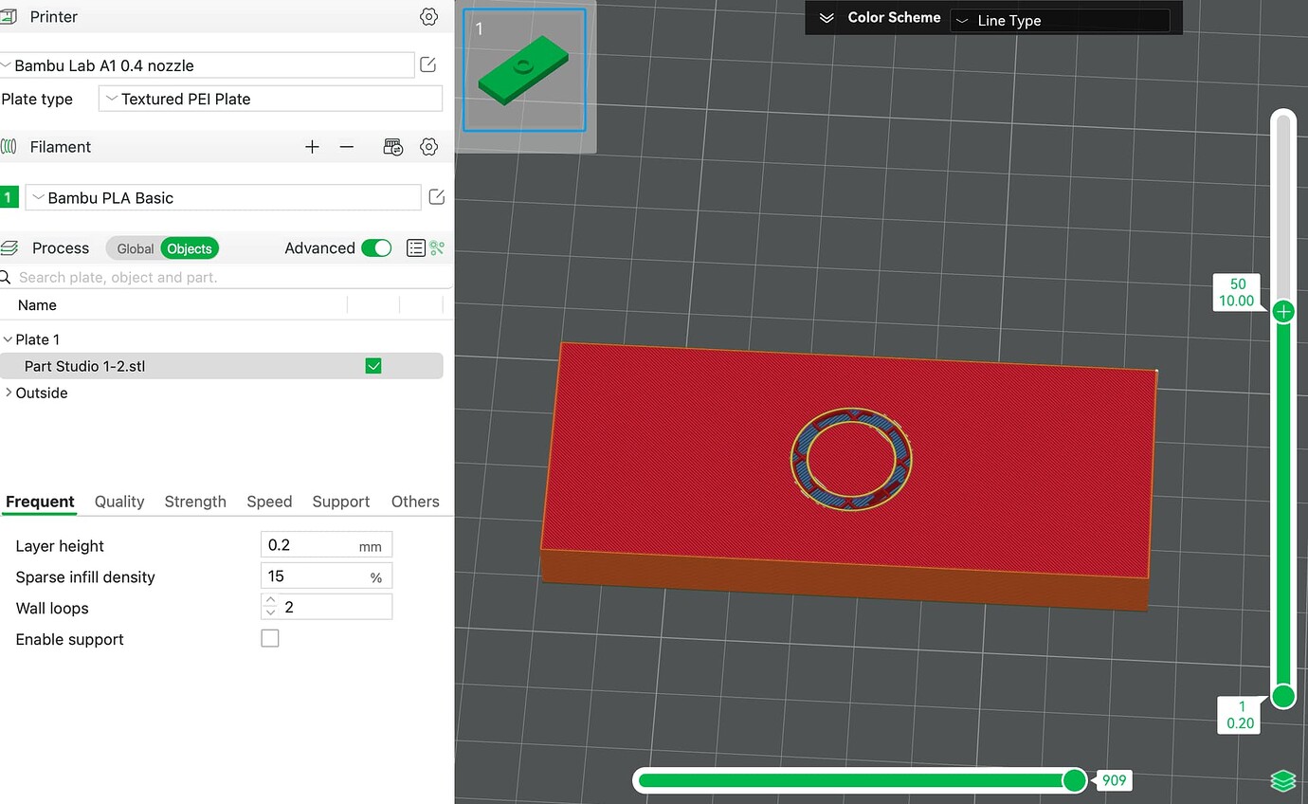
Task: Open the Strength tab
Action: click(x=195, y=502)
